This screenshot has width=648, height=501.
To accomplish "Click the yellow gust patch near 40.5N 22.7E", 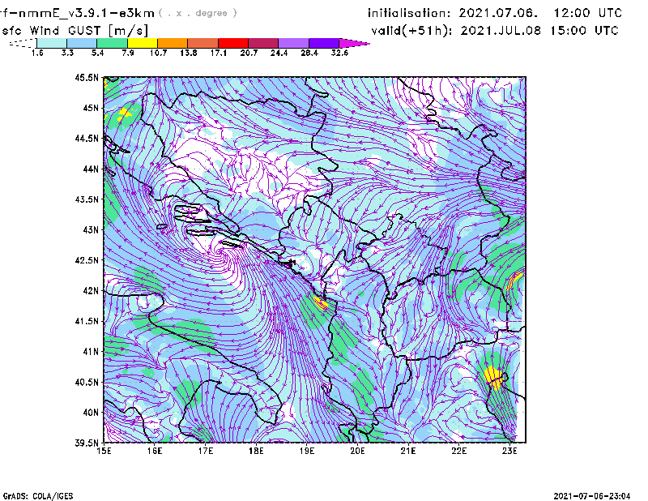I will [x=493, y=378].
